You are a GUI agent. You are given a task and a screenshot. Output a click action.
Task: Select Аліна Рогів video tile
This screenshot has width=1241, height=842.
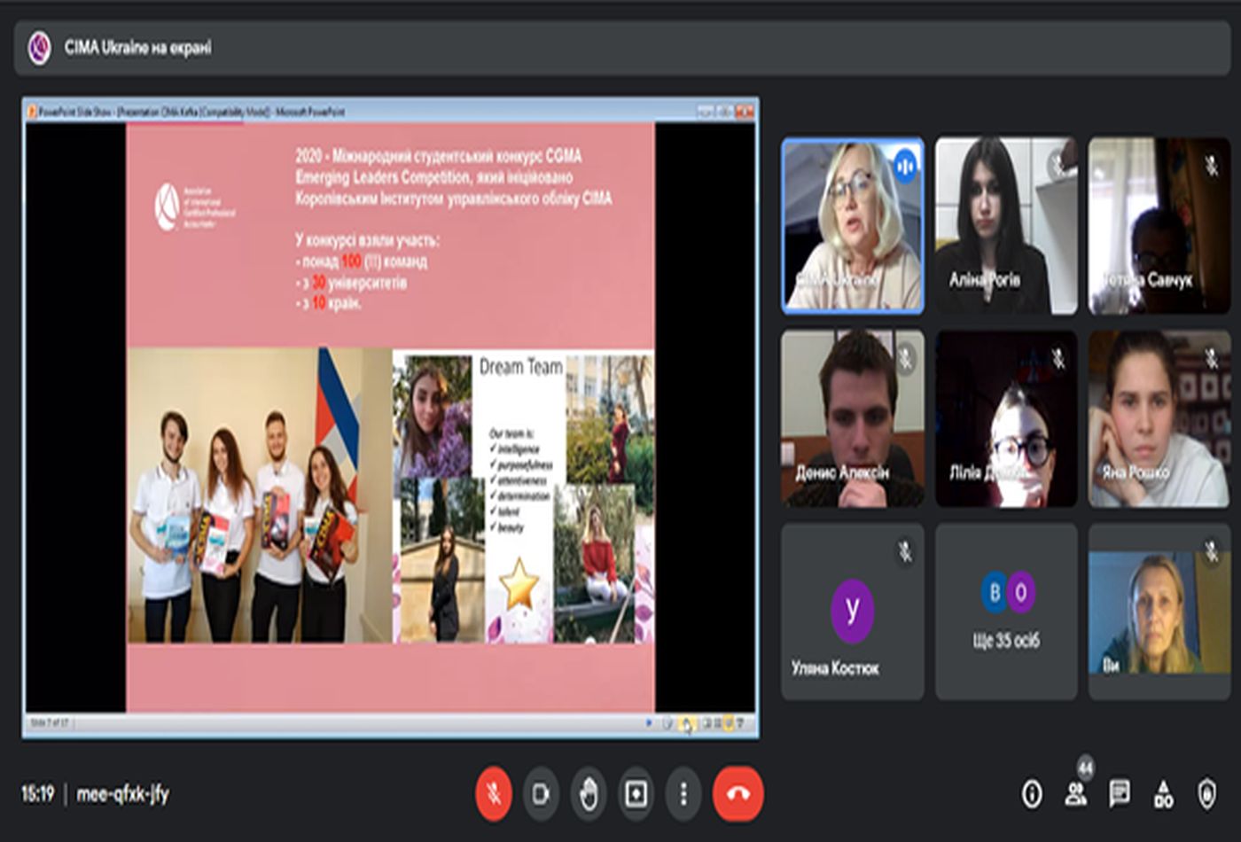tap(1006, 226)
